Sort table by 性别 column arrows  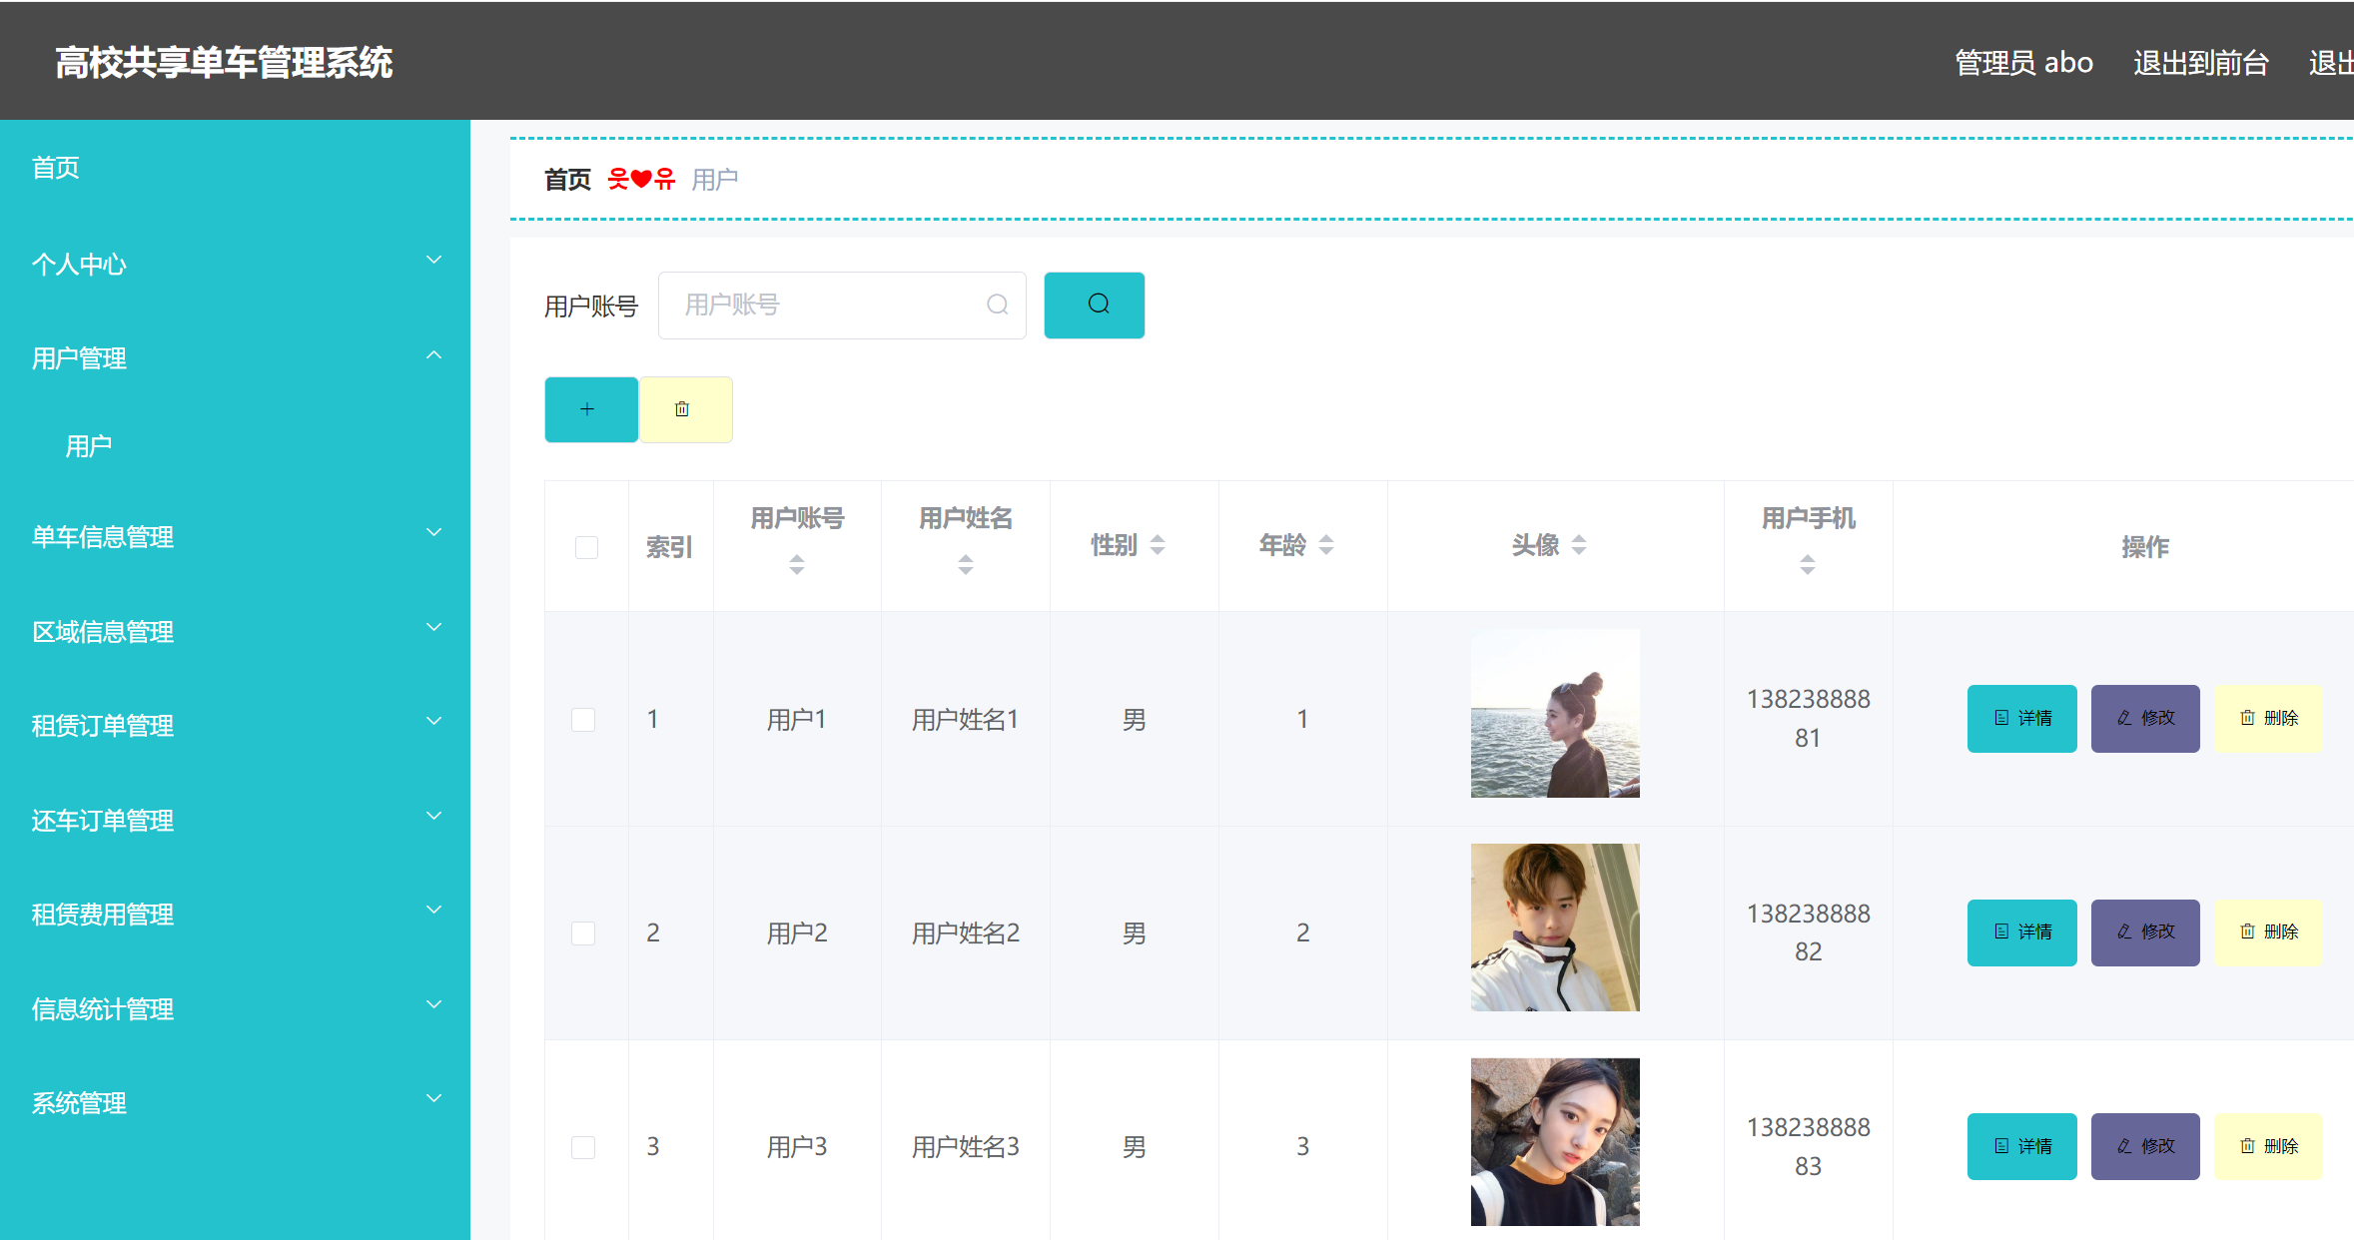pos(1157,545)
